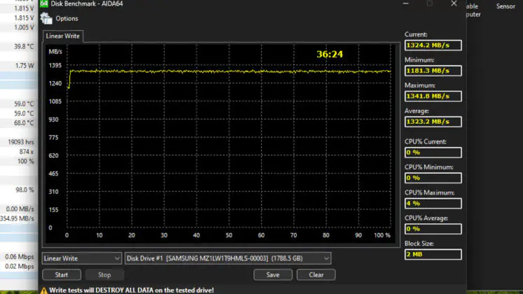Click the warning icon beside DESTROY ALL DATA
523x294 pixels.
43,290
